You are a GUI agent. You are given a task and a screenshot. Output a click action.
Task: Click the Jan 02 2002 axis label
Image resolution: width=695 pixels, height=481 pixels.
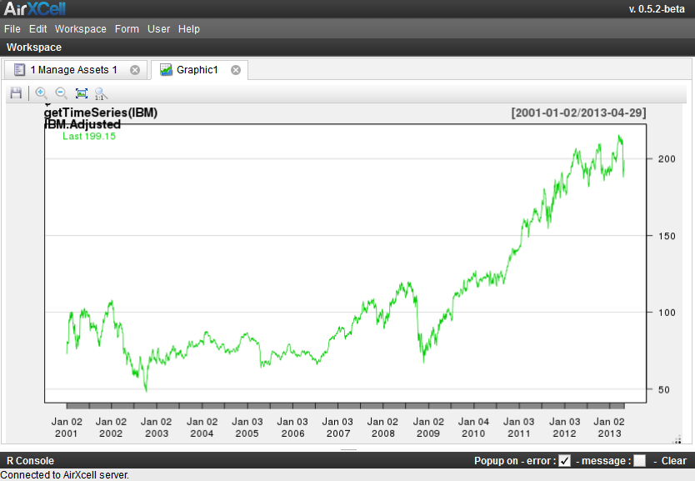(111, 428)
